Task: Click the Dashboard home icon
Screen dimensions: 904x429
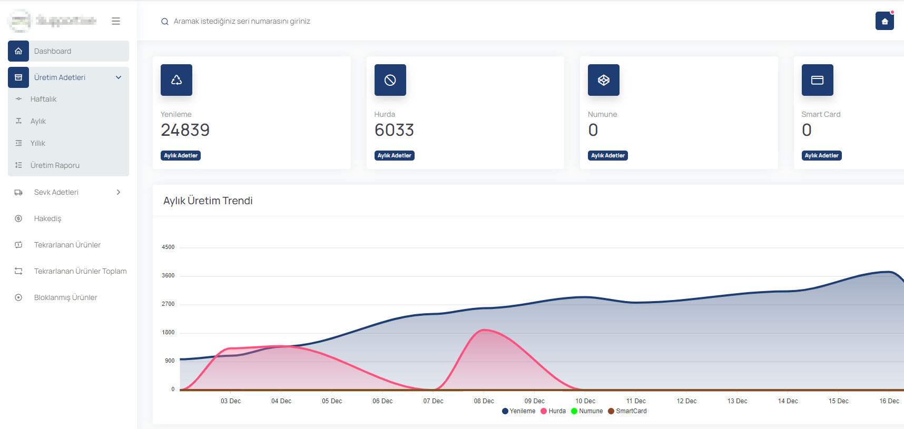Action: 18,51
